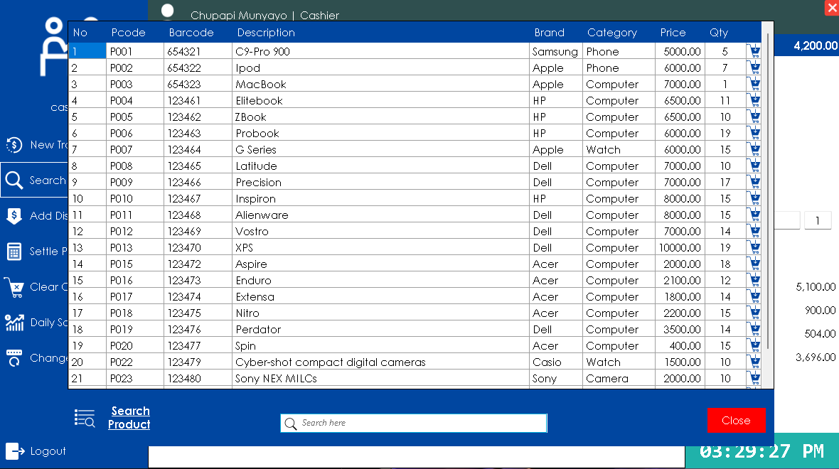Click the red Close button
The image size is (839, 469).
point(737,421)
